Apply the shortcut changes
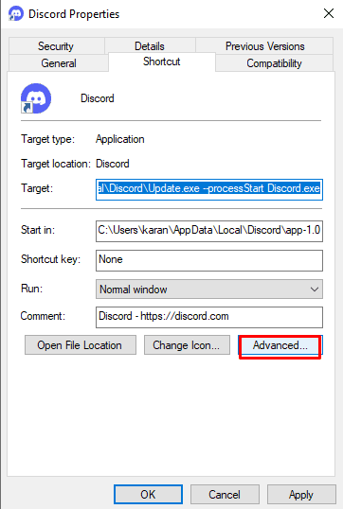The width and height of the screenshot is (343, 509). click(301, 495)
